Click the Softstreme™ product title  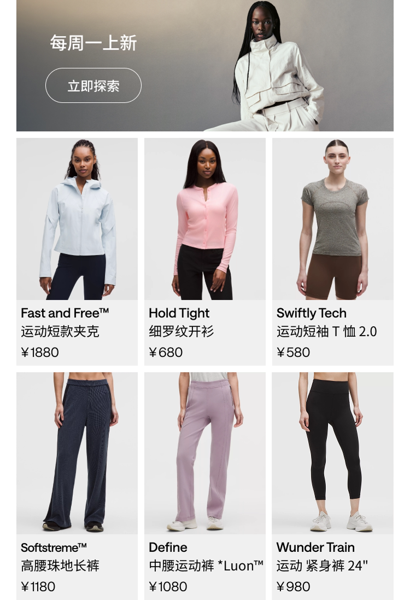click(x=54, y=547)
